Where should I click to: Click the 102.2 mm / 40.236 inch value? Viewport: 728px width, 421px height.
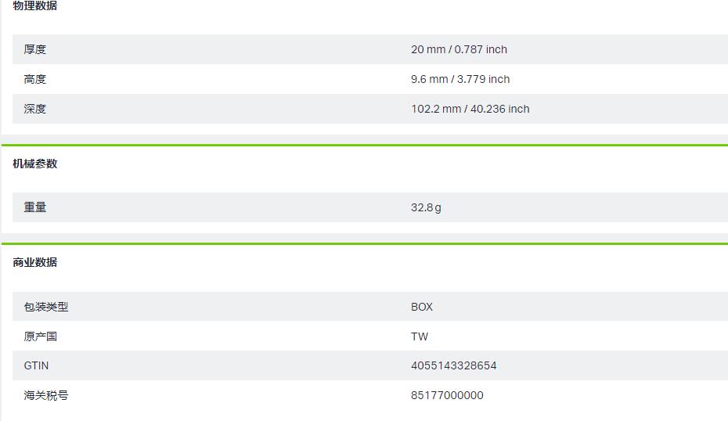(470, 109)
